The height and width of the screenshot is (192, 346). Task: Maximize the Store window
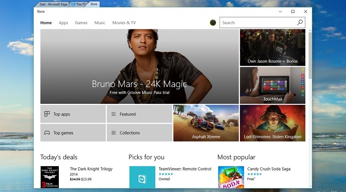[x=293, y=12]
